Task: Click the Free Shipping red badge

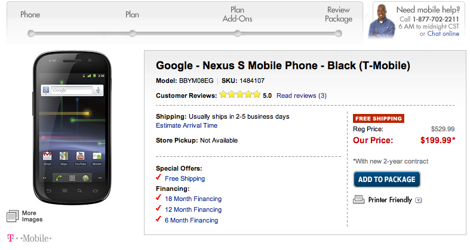Action: (378, 118)
